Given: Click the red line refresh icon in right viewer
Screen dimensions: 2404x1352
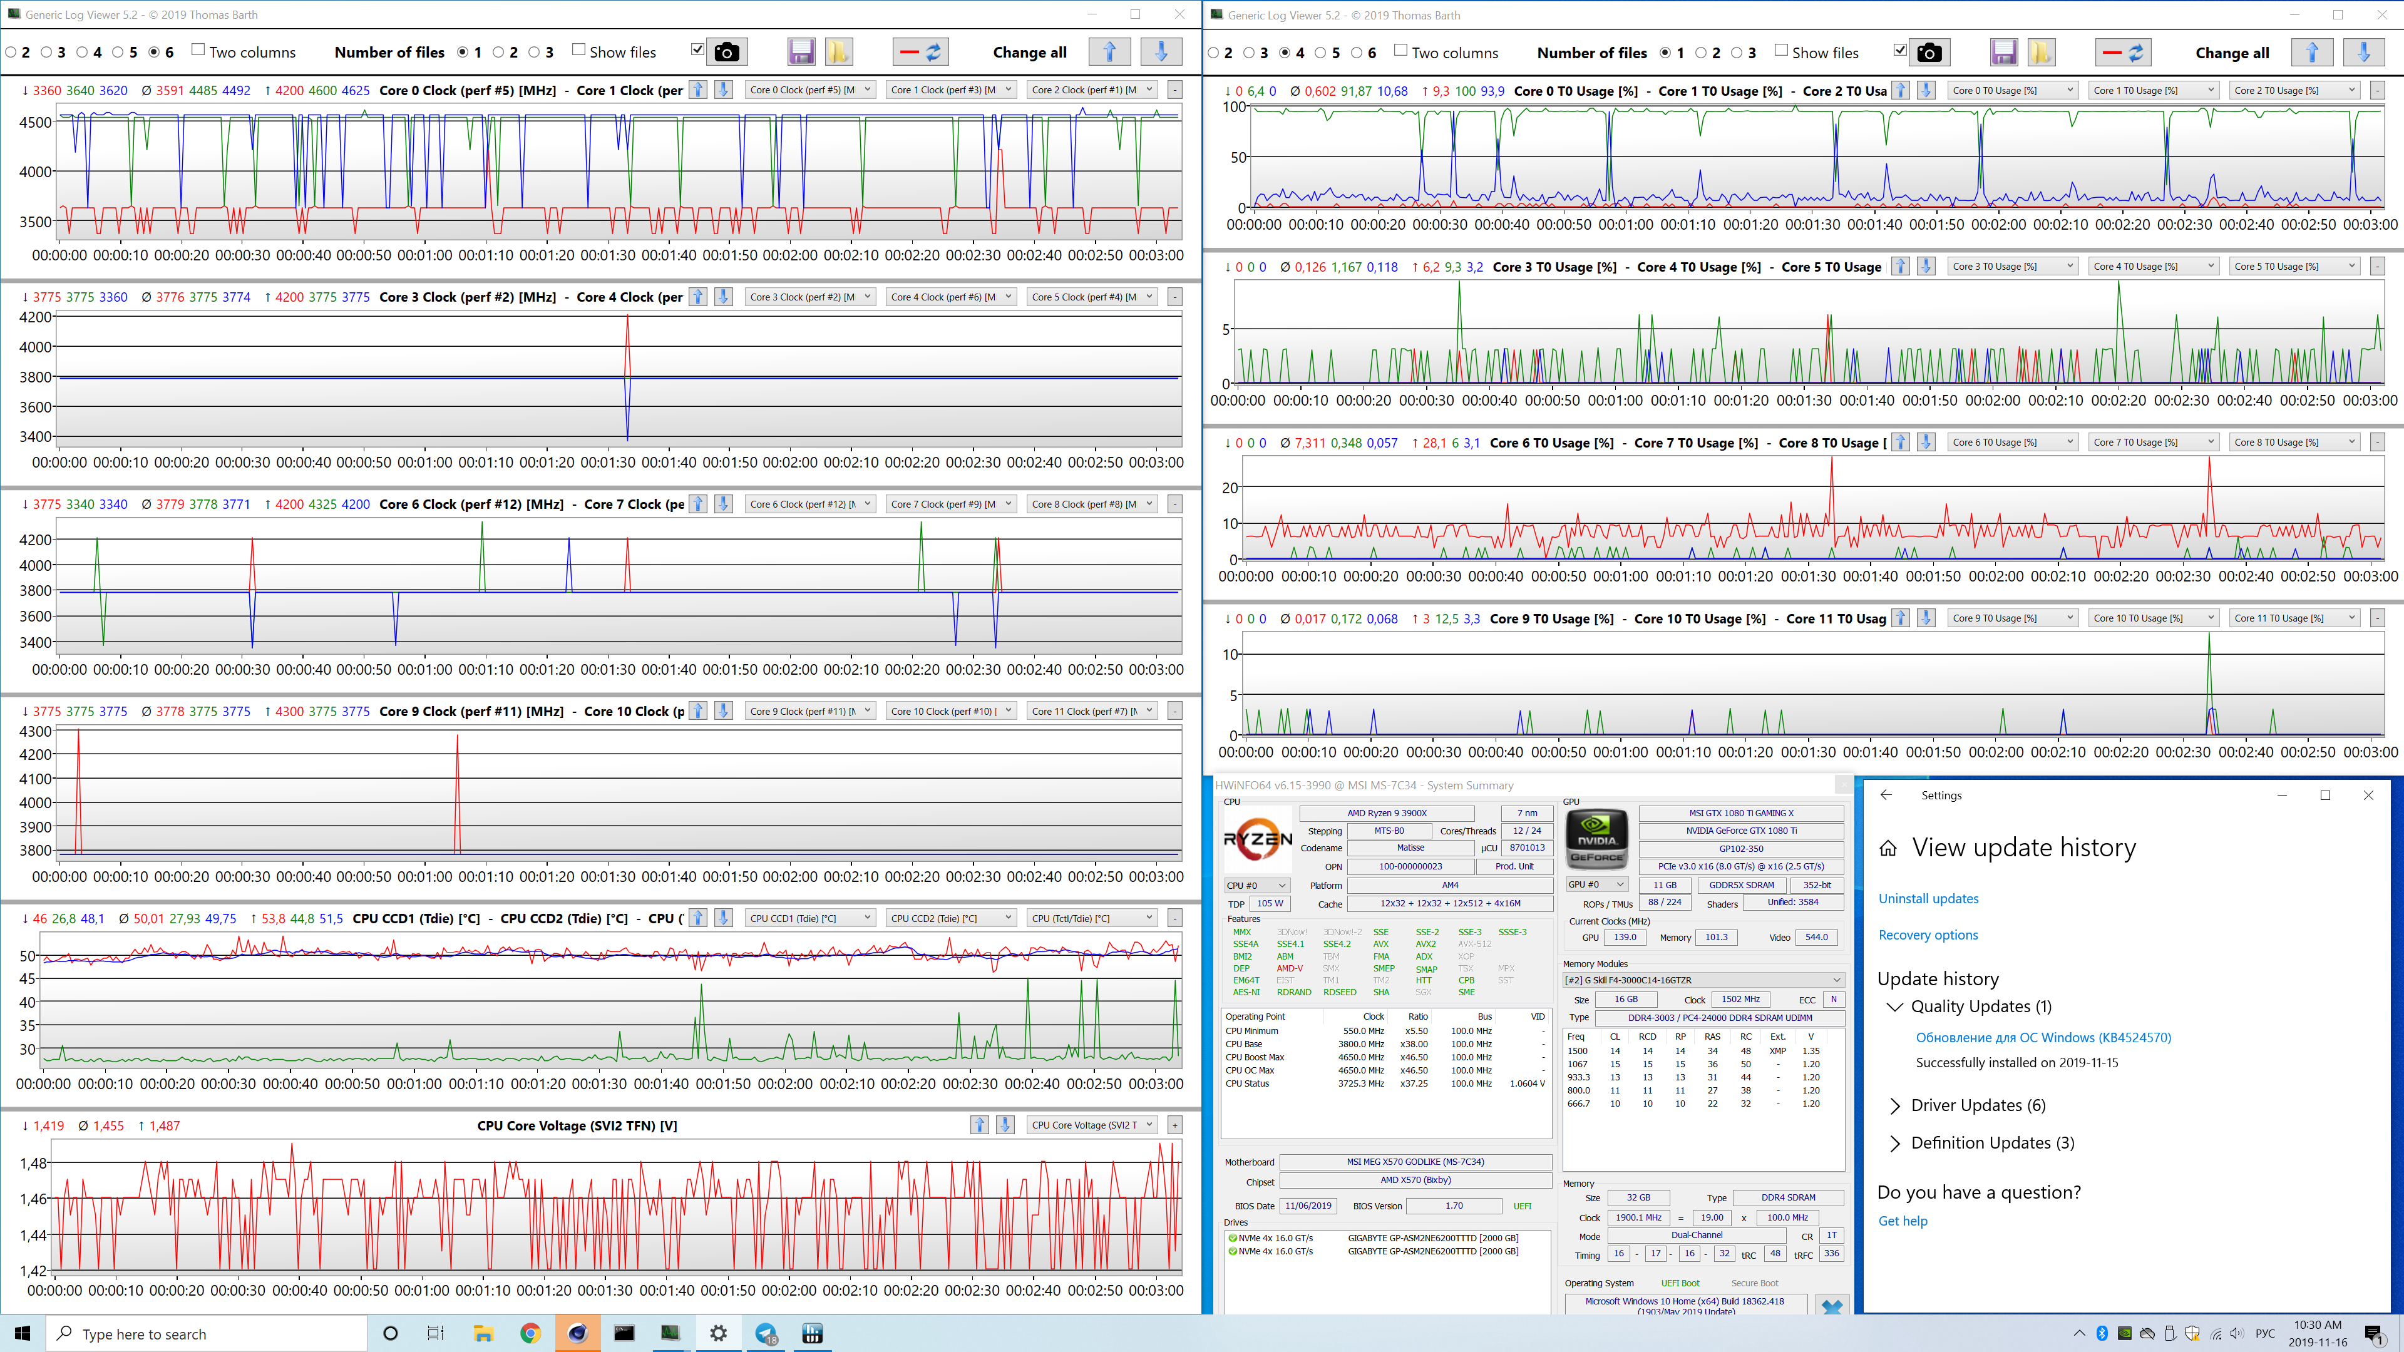Looking at the screenshot, I should [2123, 53].
